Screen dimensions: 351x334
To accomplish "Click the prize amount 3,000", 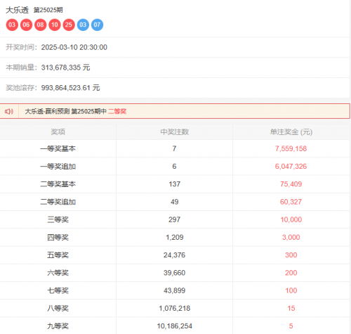I will (x=291, y=238).
